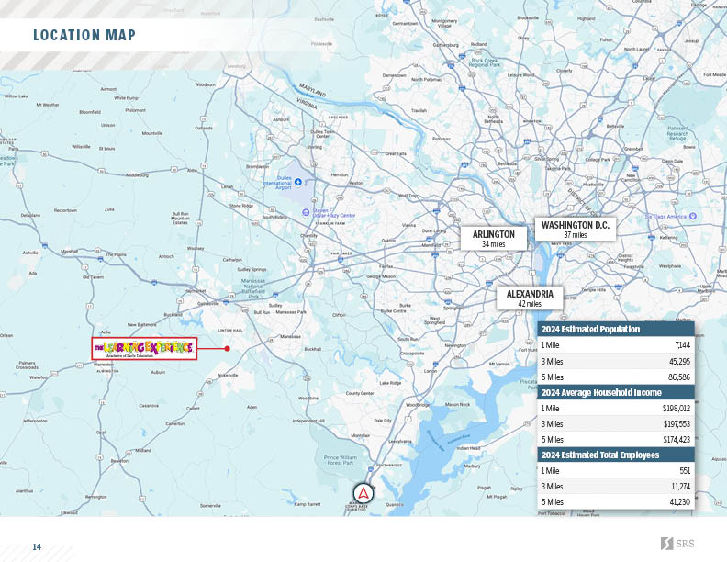Click the Bethesda label
This screenshot has height=562, width=727.
(507, 163)
